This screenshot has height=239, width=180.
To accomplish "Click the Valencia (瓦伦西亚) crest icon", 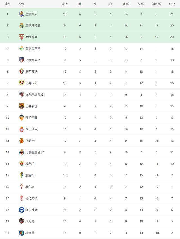I will (21, 118).
